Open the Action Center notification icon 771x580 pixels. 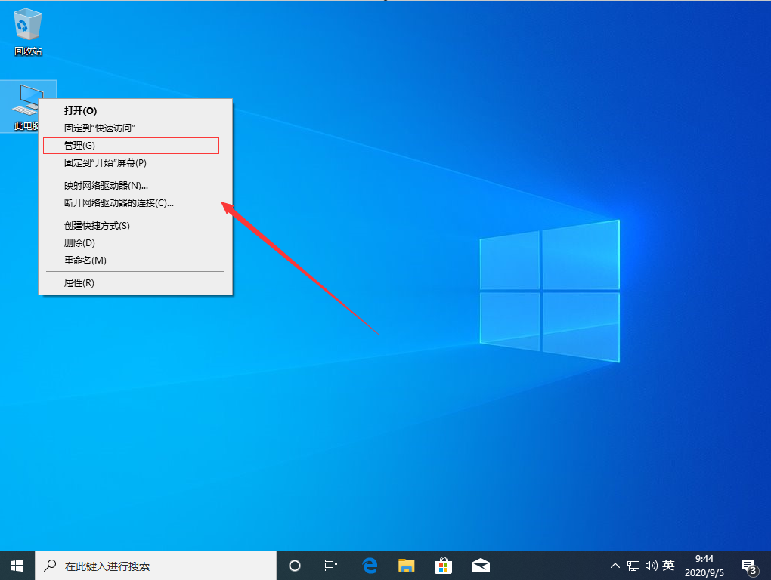(748, 565)
